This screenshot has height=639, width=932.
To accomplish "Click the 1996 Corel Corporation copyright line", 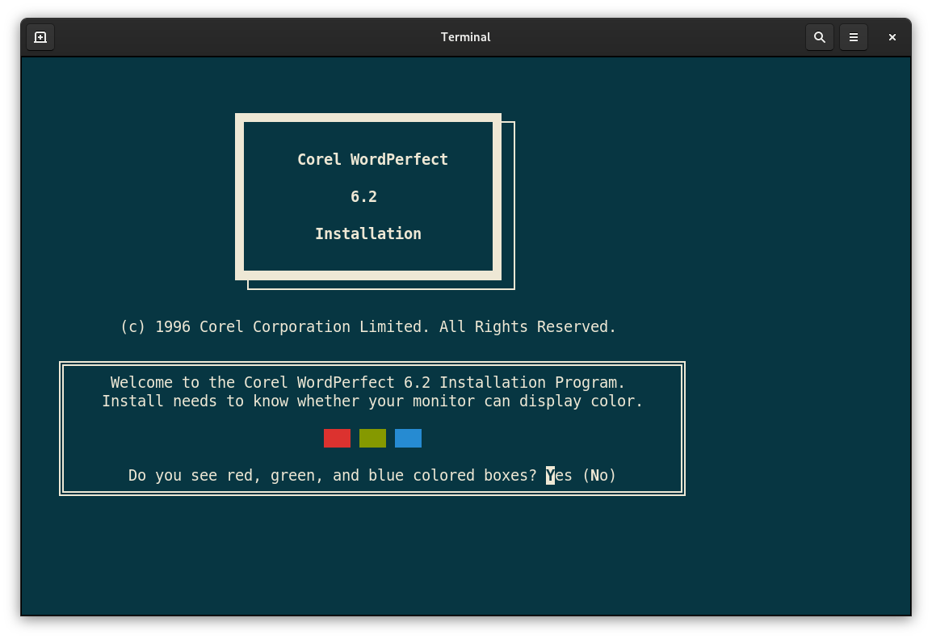I will click(x=368, y=327).
